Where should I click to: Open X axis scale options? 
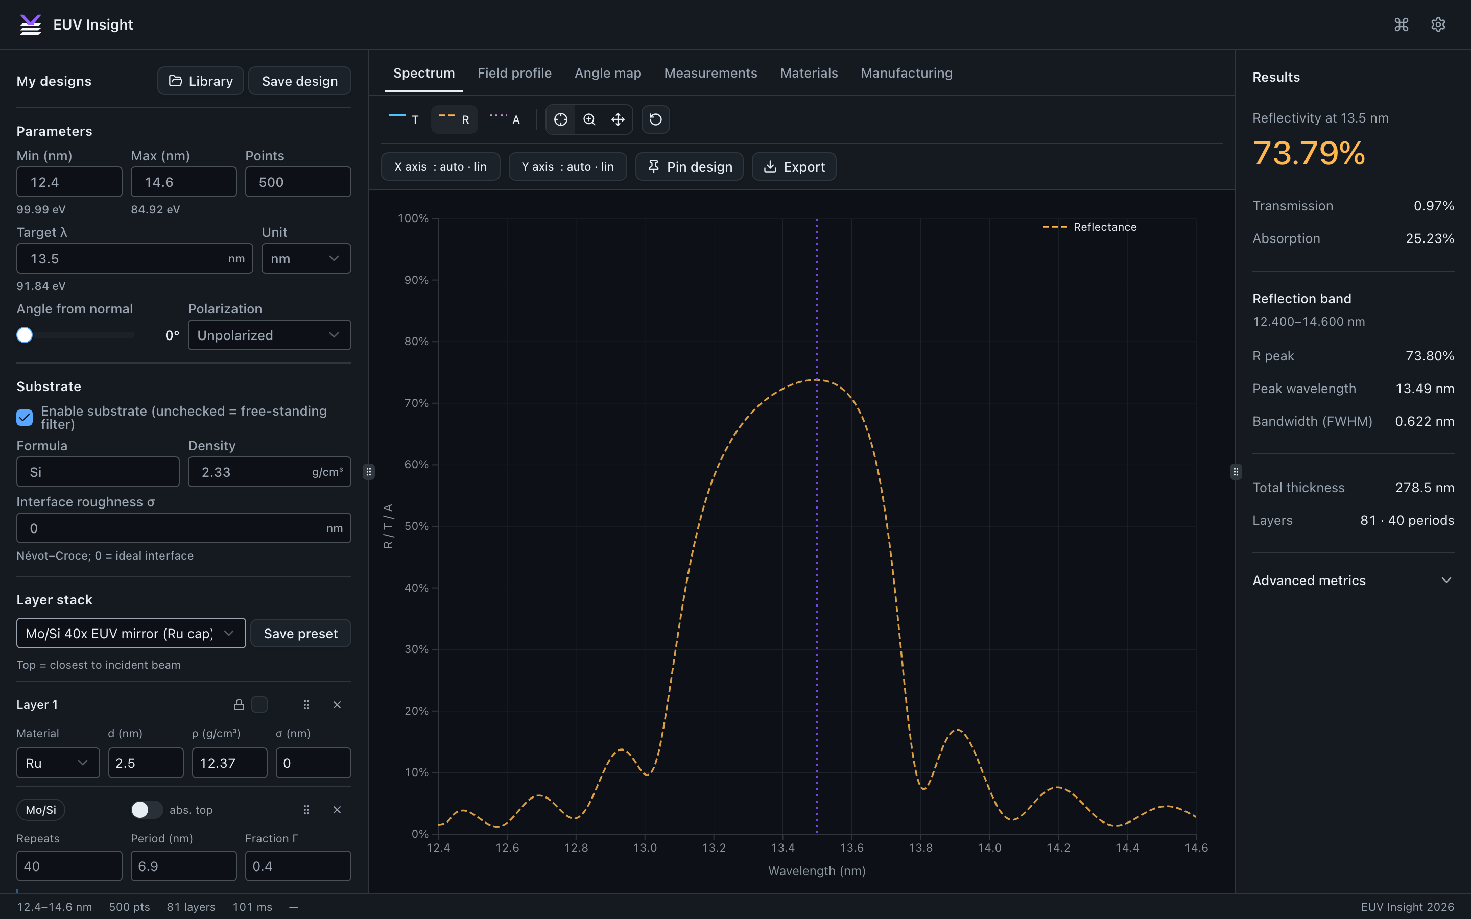click(440, 166)
